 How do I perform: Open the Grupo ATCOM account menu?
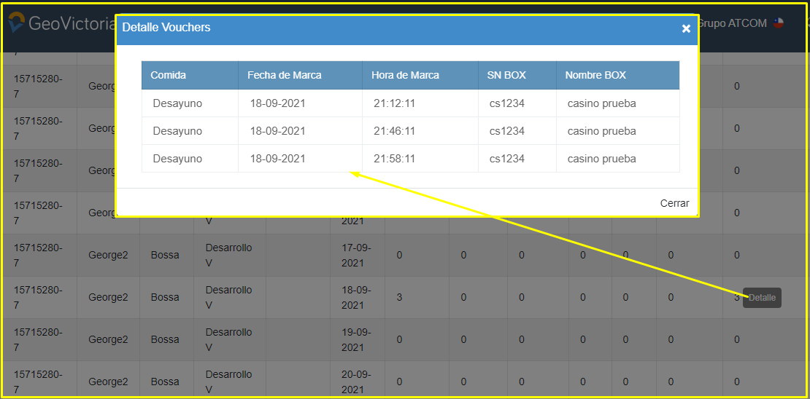tap(733, 23)
